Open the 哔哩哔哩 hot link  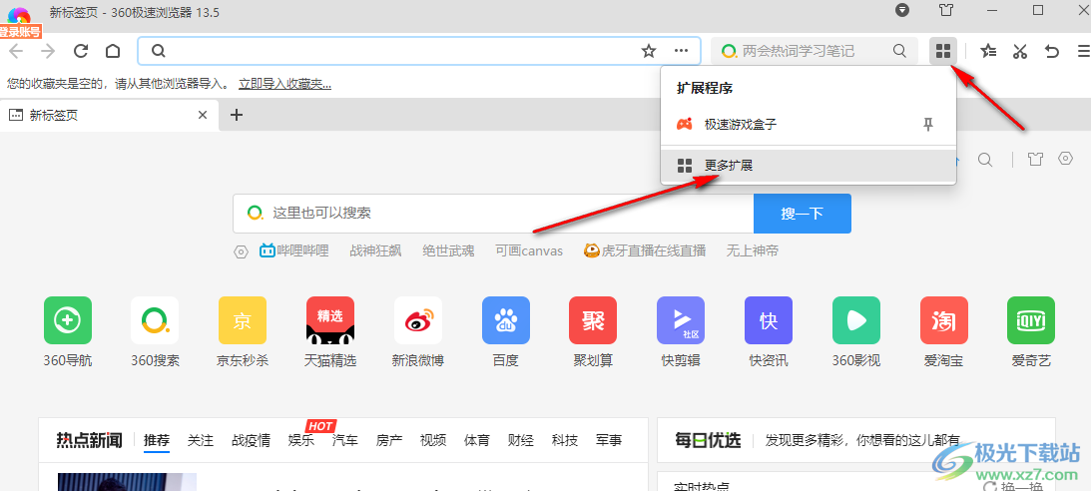pyautogui.click(x=294, y=251)
